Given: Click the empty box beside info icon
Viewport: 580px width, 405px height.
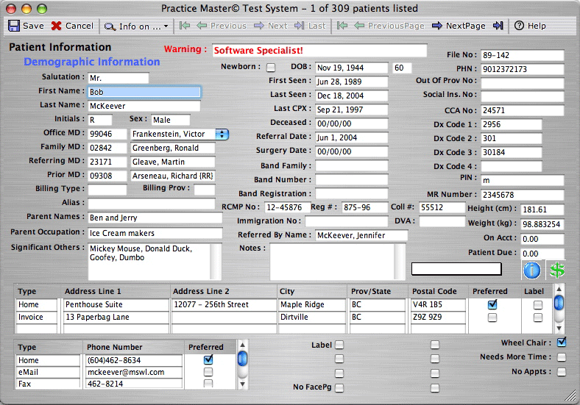Looking at the screenshot, I should click(456, 269).
